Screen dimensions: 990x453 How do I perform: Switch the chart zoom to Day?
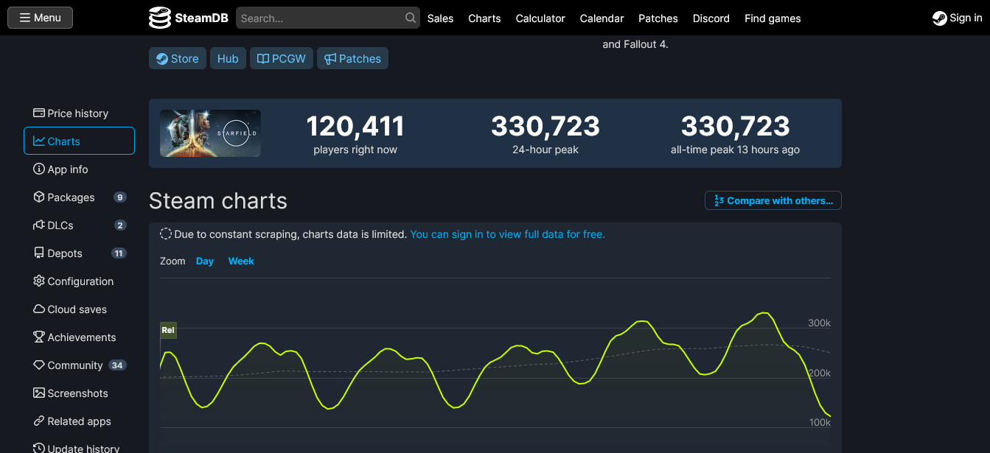pyautogui.click(x=204, y=261)
